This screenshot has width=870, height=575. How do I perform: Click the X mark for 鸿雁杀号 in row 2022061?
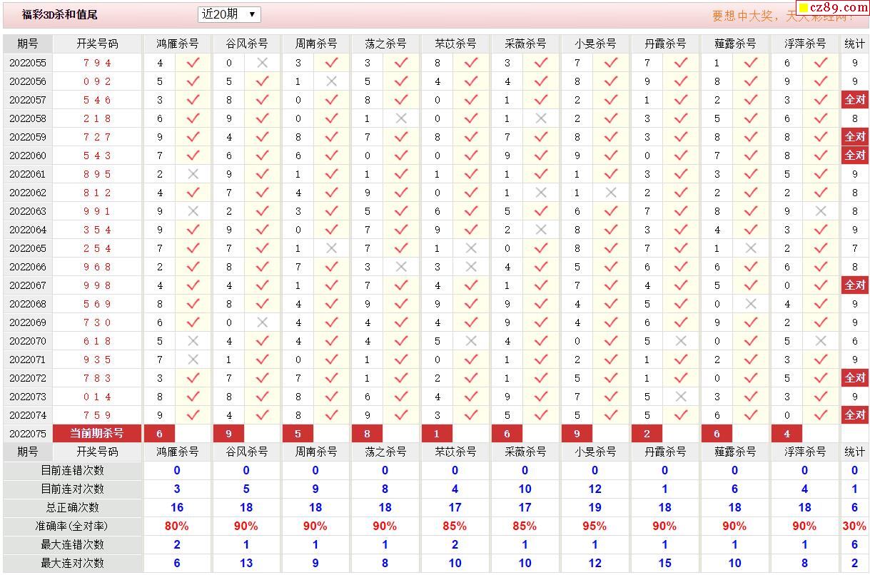click(193, 174)
